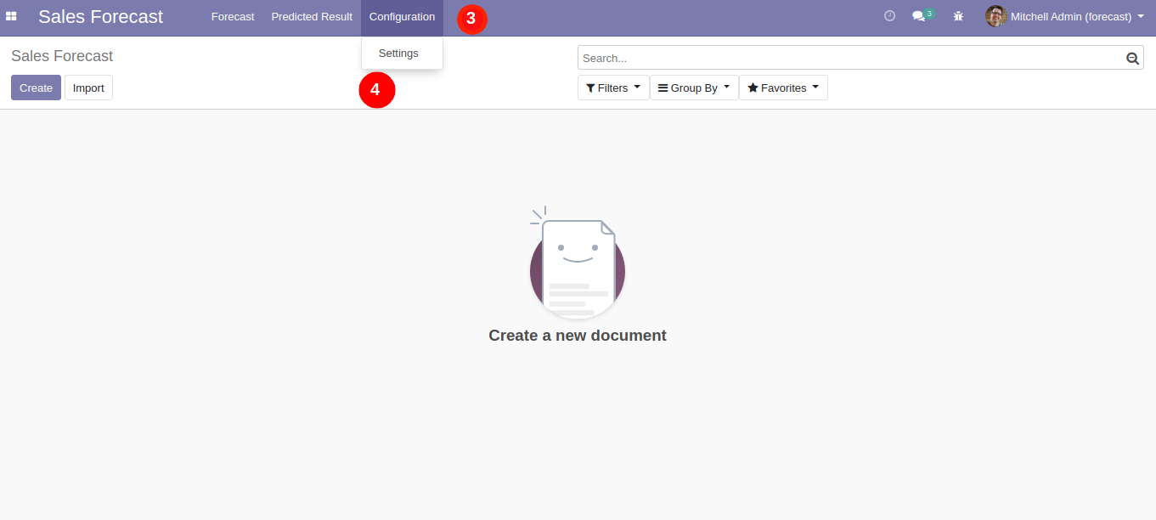Open the activities clock icon
1156x520 pixels.
pyautogui.click(x=889, y=16)
